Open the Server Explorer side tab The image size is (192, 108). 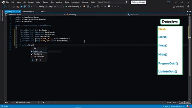(x=2, y=16)
